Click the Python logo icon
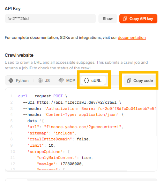Image resolution: width=164 pixels, height=181 pixels. pos(11,81)
